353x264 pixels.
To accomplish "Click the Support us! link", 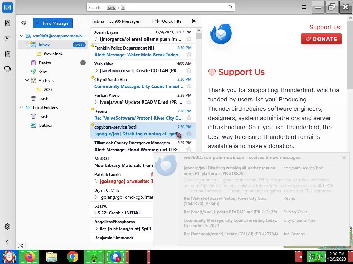I will [x=325, y=27].
